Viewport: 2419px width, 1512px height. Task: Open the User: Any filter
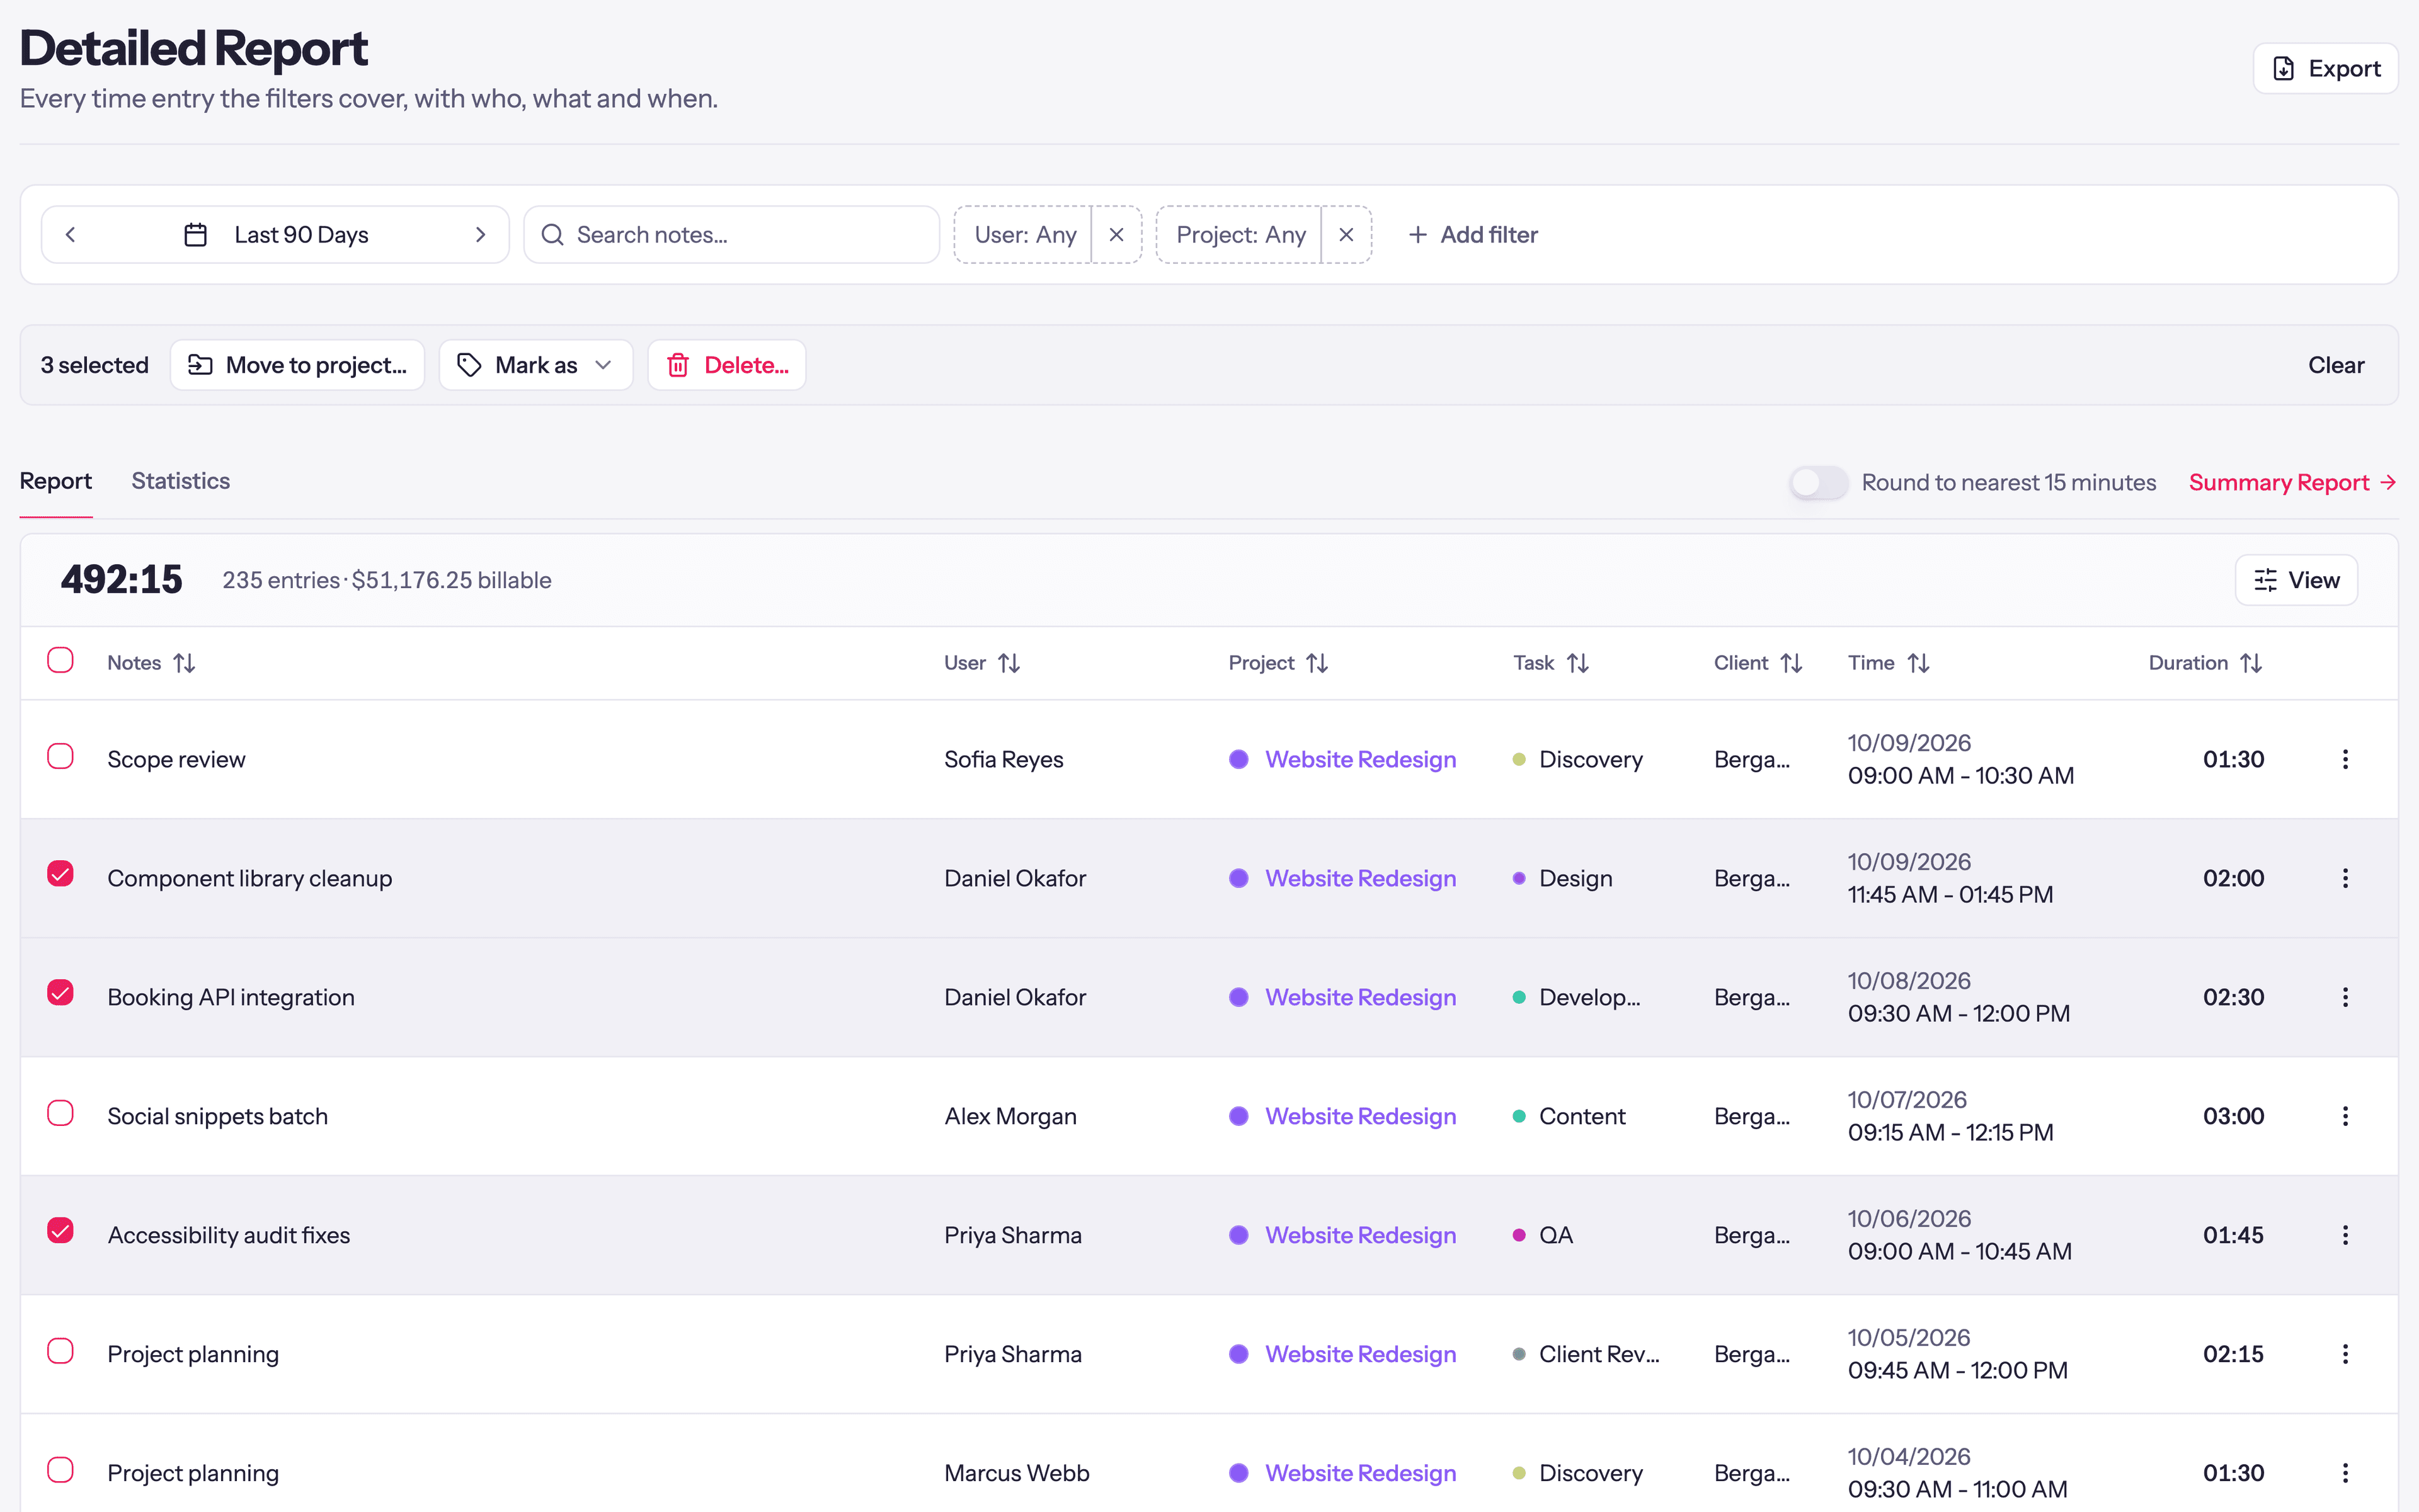pos(1024,235)
